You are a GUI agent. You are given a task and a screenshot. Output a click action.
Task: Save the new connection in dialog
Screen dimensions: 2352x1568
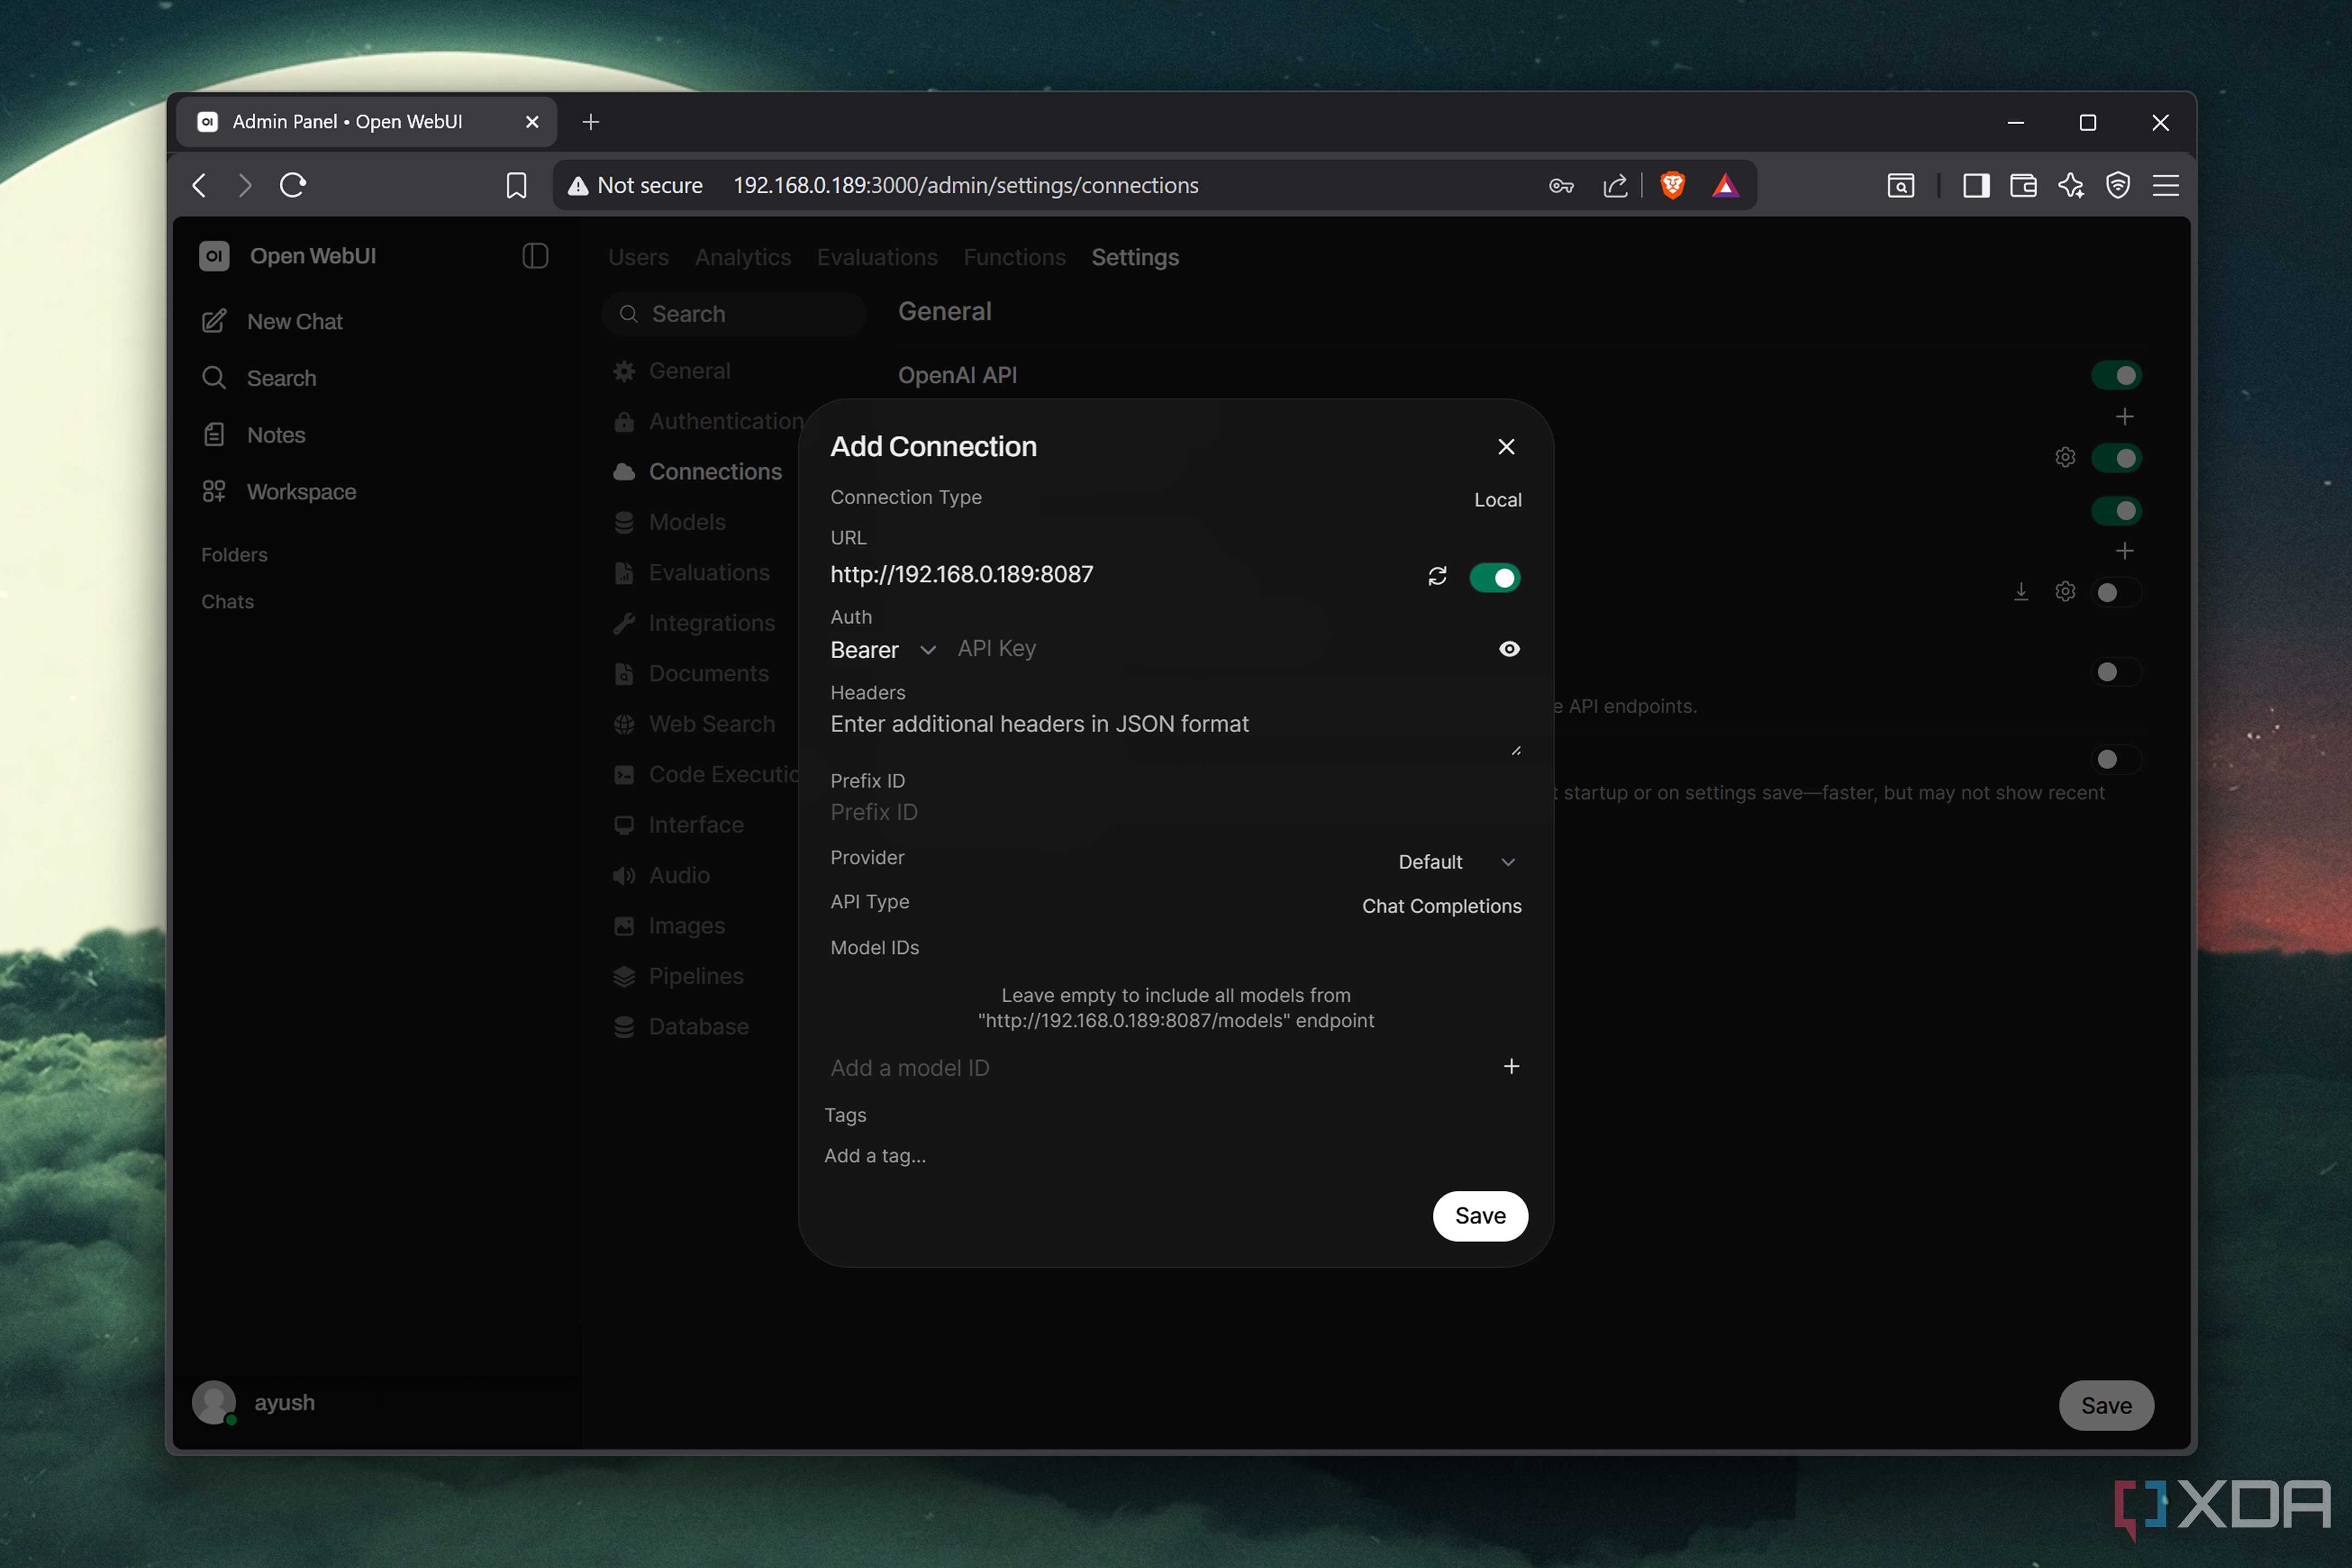pyautogui.click(x=1480, y=1216)
